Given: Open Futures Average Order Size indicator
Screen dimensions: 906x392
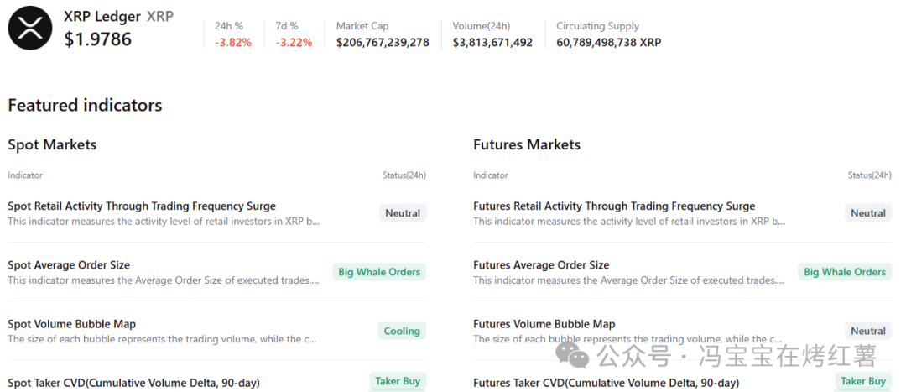Looking at the screenshot, I should click(x=541, y=265).
